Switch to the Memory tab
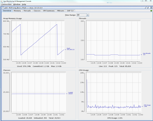Image resolution: width=153 pixels, height=121 pixels. click(x=17, y=11)
